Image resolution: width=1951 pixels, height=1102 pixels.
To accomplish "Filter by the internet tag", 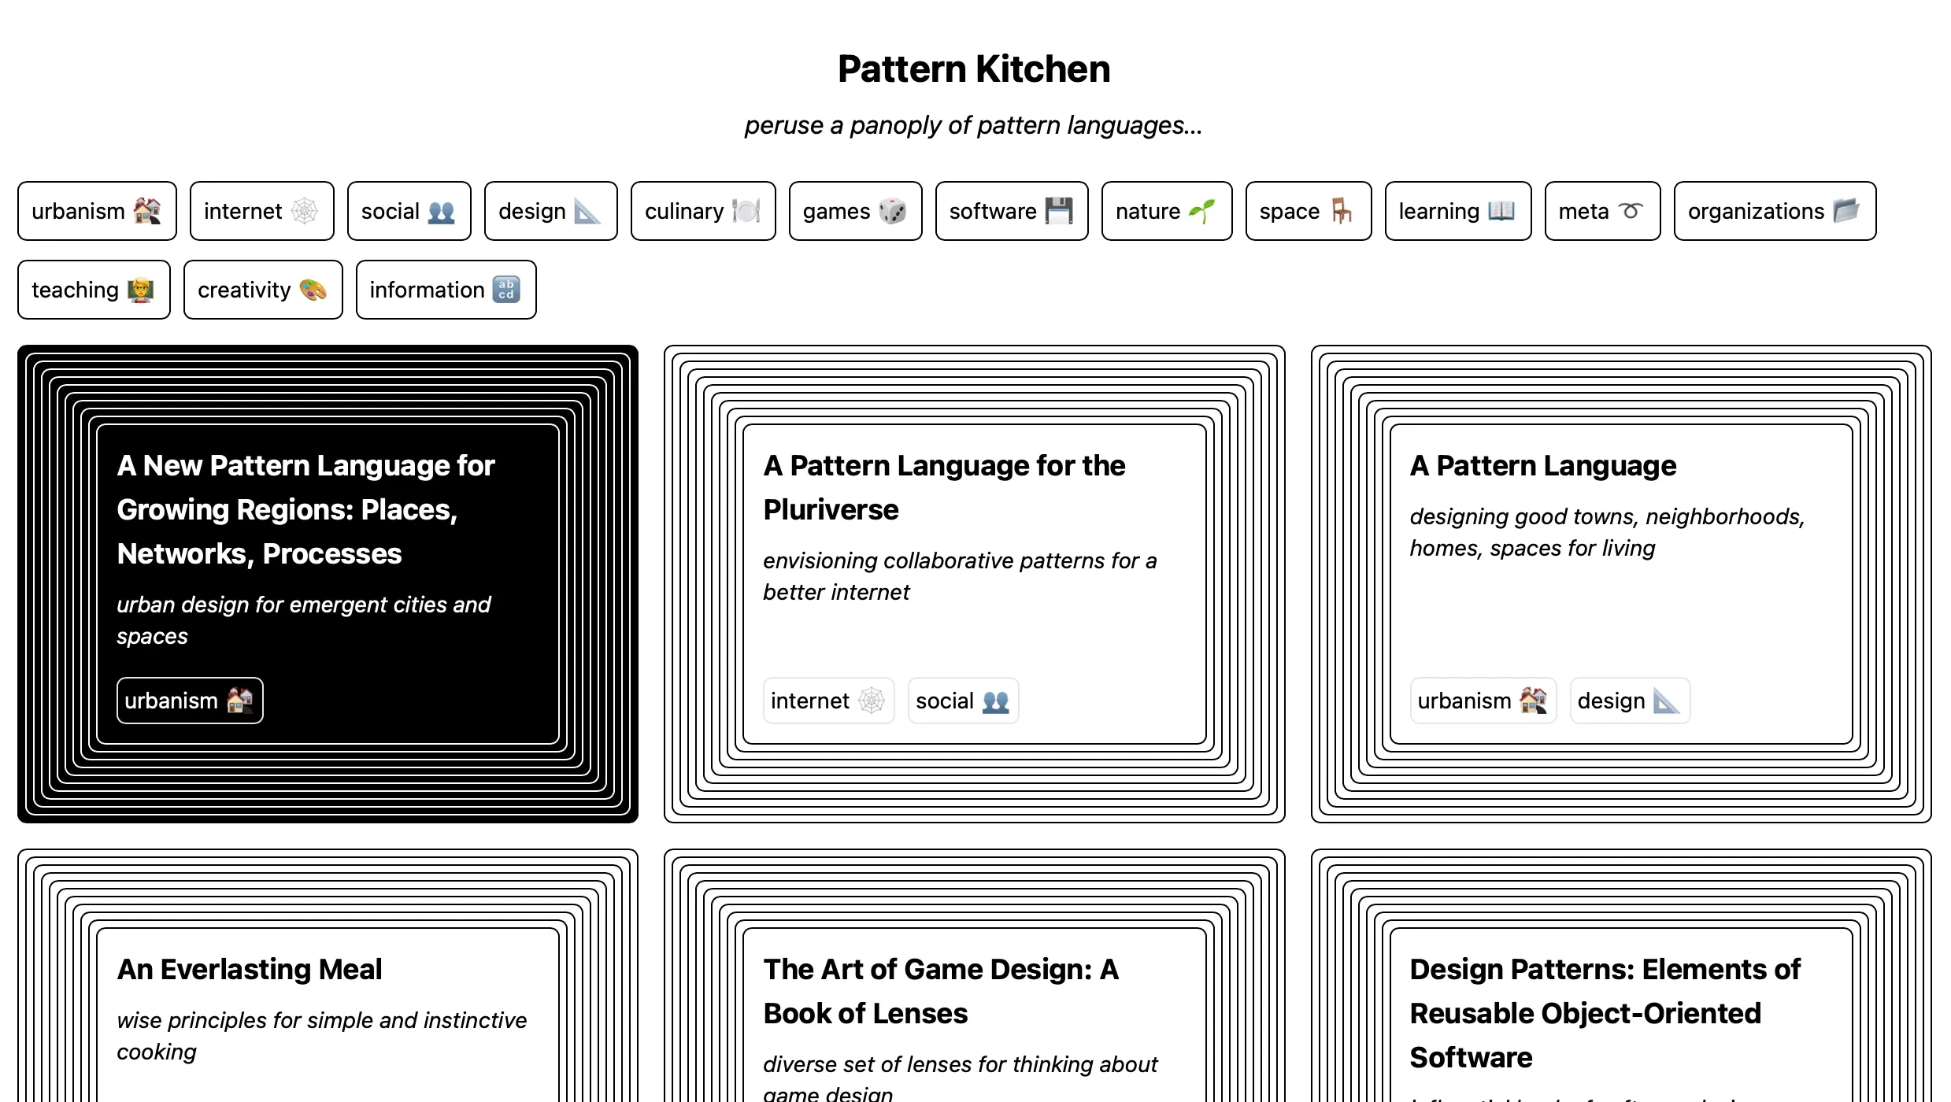I will 261,211.
